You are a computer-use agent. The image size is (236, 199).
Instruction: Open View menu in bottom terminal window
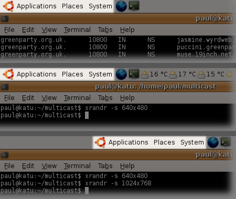coord(49,166)
